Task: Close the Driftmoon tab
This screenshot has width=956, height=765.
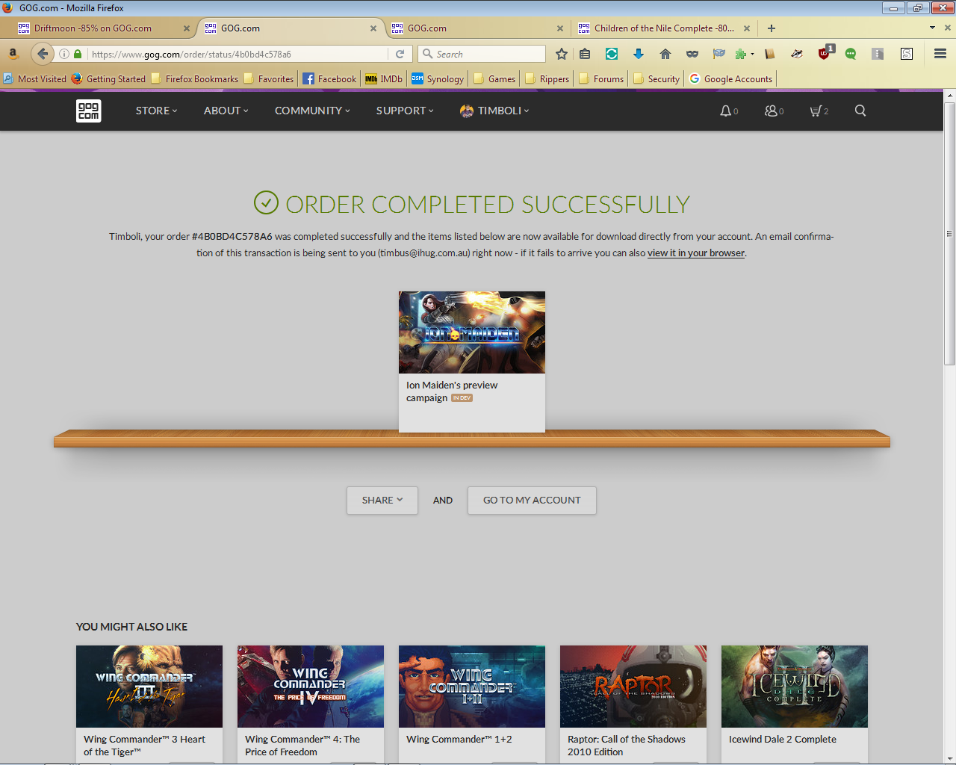Action: coord(187,28)
